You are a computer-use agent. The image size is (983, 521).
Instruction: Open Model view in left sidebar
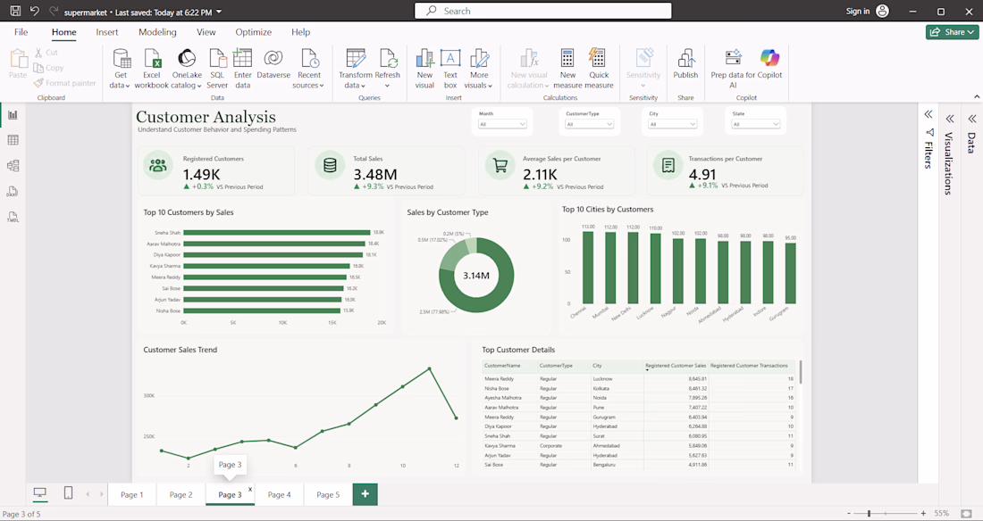(13, 166)
